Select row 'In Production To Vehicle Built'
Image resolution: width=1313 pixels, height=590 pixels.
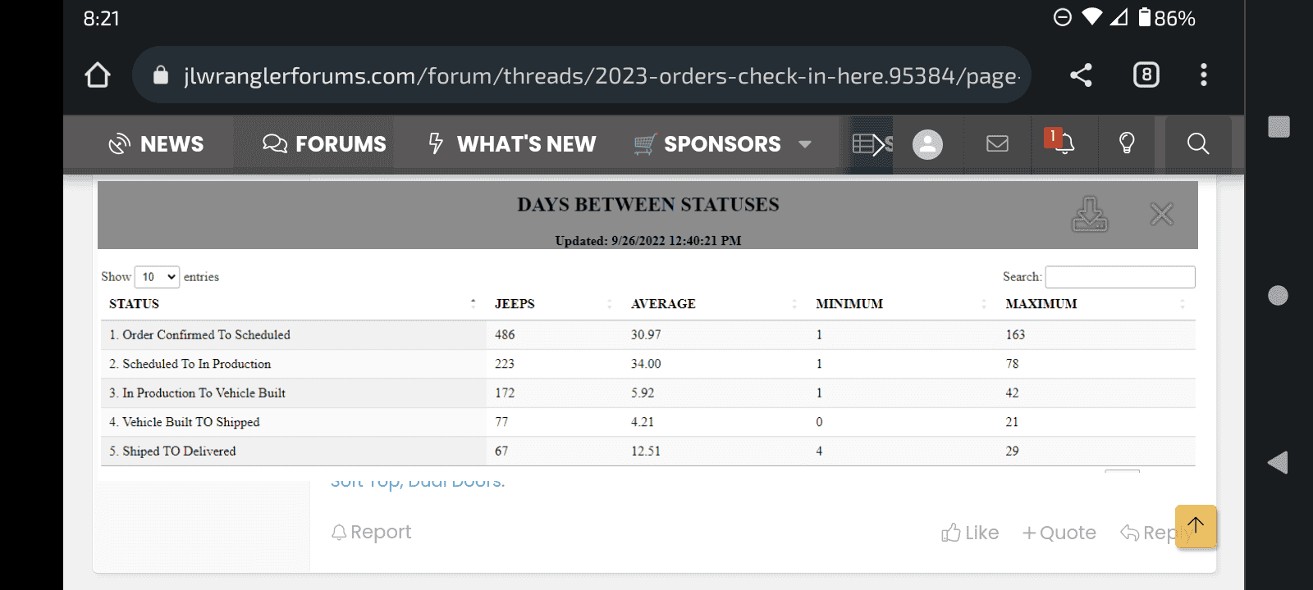point(648,393)
